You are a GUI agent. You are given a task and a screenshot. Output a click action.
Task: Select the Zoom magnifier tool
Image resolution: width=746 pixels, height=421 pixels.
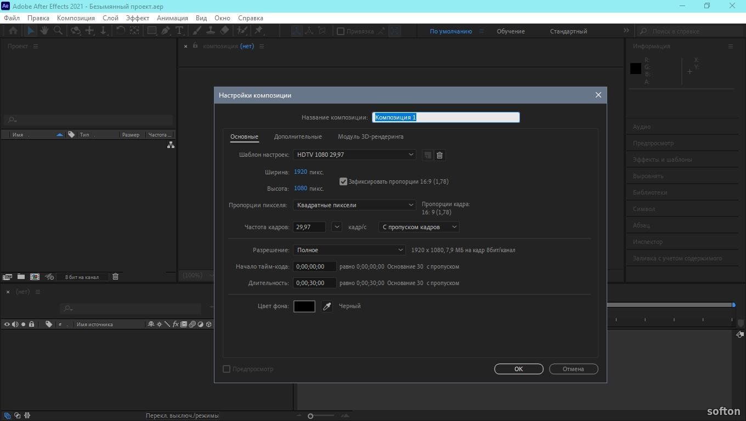tap(58, 31)
